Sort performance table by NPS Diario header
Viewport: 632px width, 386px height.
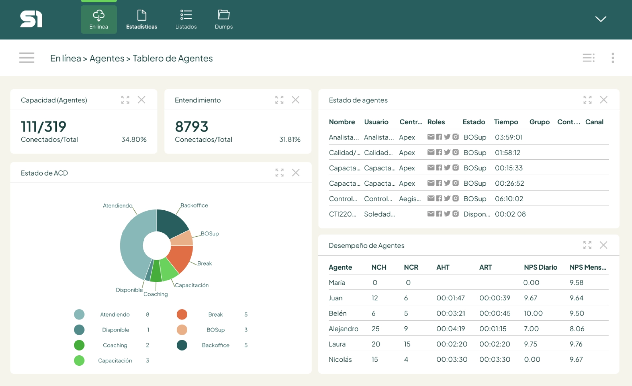540,267
